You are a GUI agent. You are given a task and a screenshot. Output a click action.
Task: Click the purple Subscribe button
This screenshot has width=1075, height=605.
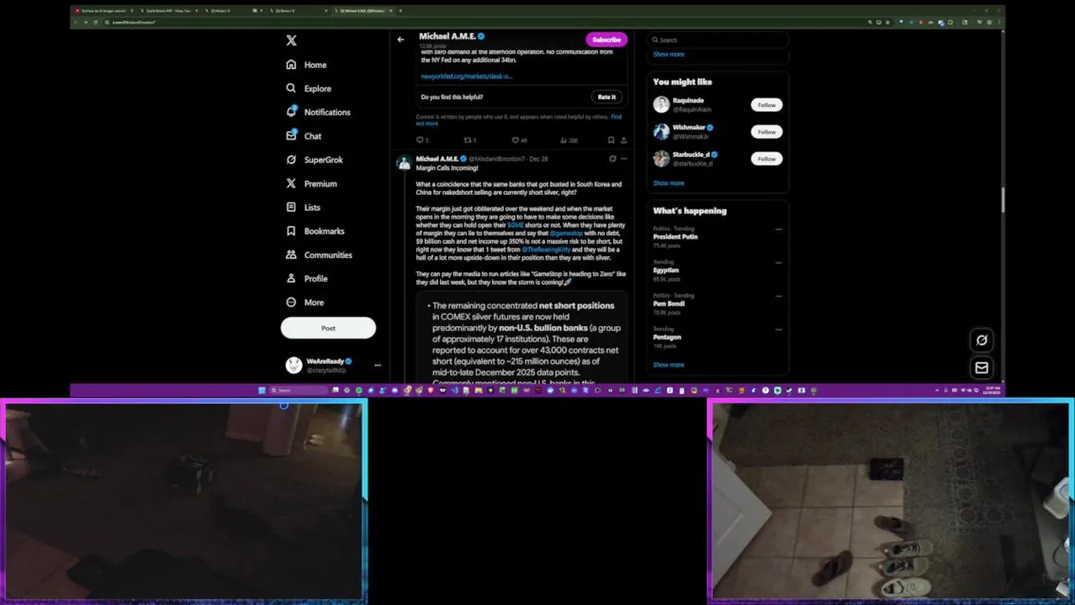point(606,39)
